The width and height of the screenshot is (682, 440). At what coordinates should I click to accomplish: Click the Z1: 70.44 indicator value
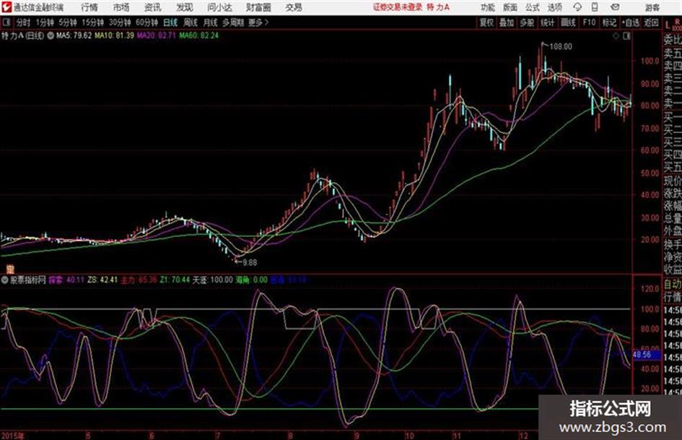coord(175,280)
